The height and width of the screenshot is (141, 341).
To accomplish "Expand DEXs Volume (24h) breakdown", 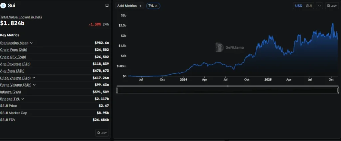I will pos(34,78).
